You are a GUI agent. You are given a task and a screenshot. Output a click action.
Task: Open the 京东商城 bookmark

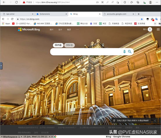click(139, 24)
